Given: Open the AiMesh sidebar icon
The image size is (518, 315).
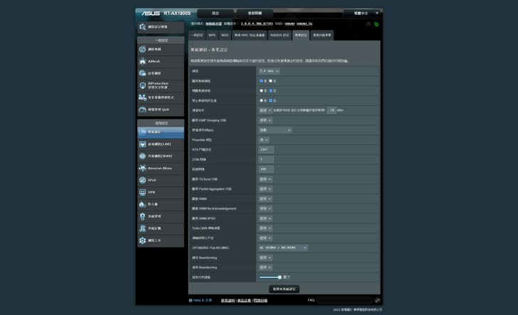Looking at the screenshot, I should 143,62.
